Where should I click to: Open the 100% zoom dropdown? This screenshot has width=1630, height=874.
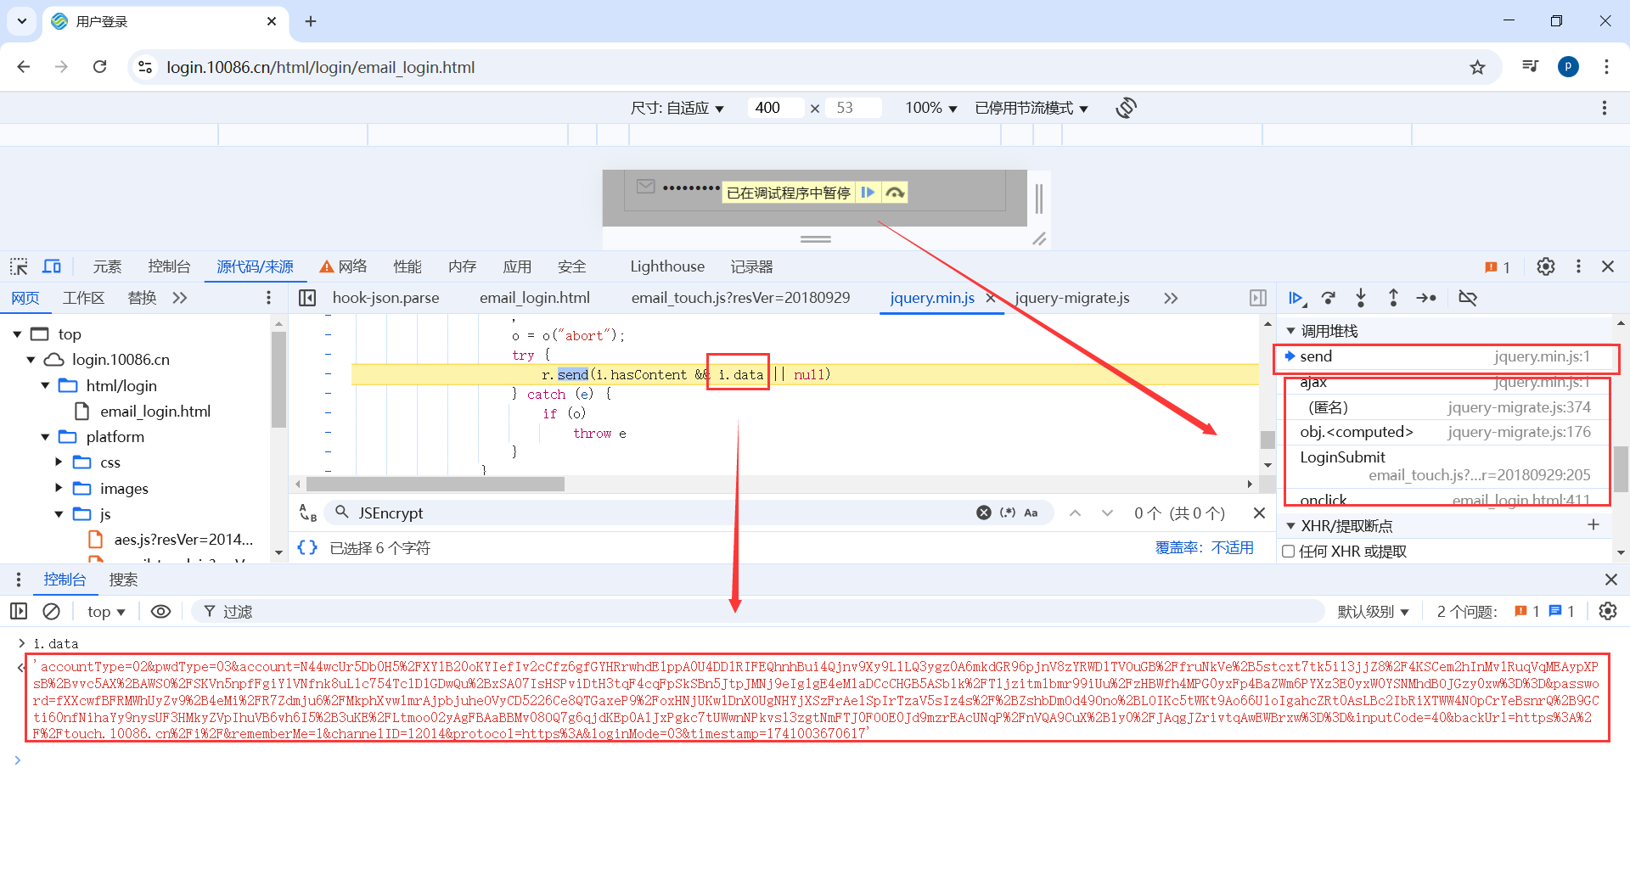[930, 108]
